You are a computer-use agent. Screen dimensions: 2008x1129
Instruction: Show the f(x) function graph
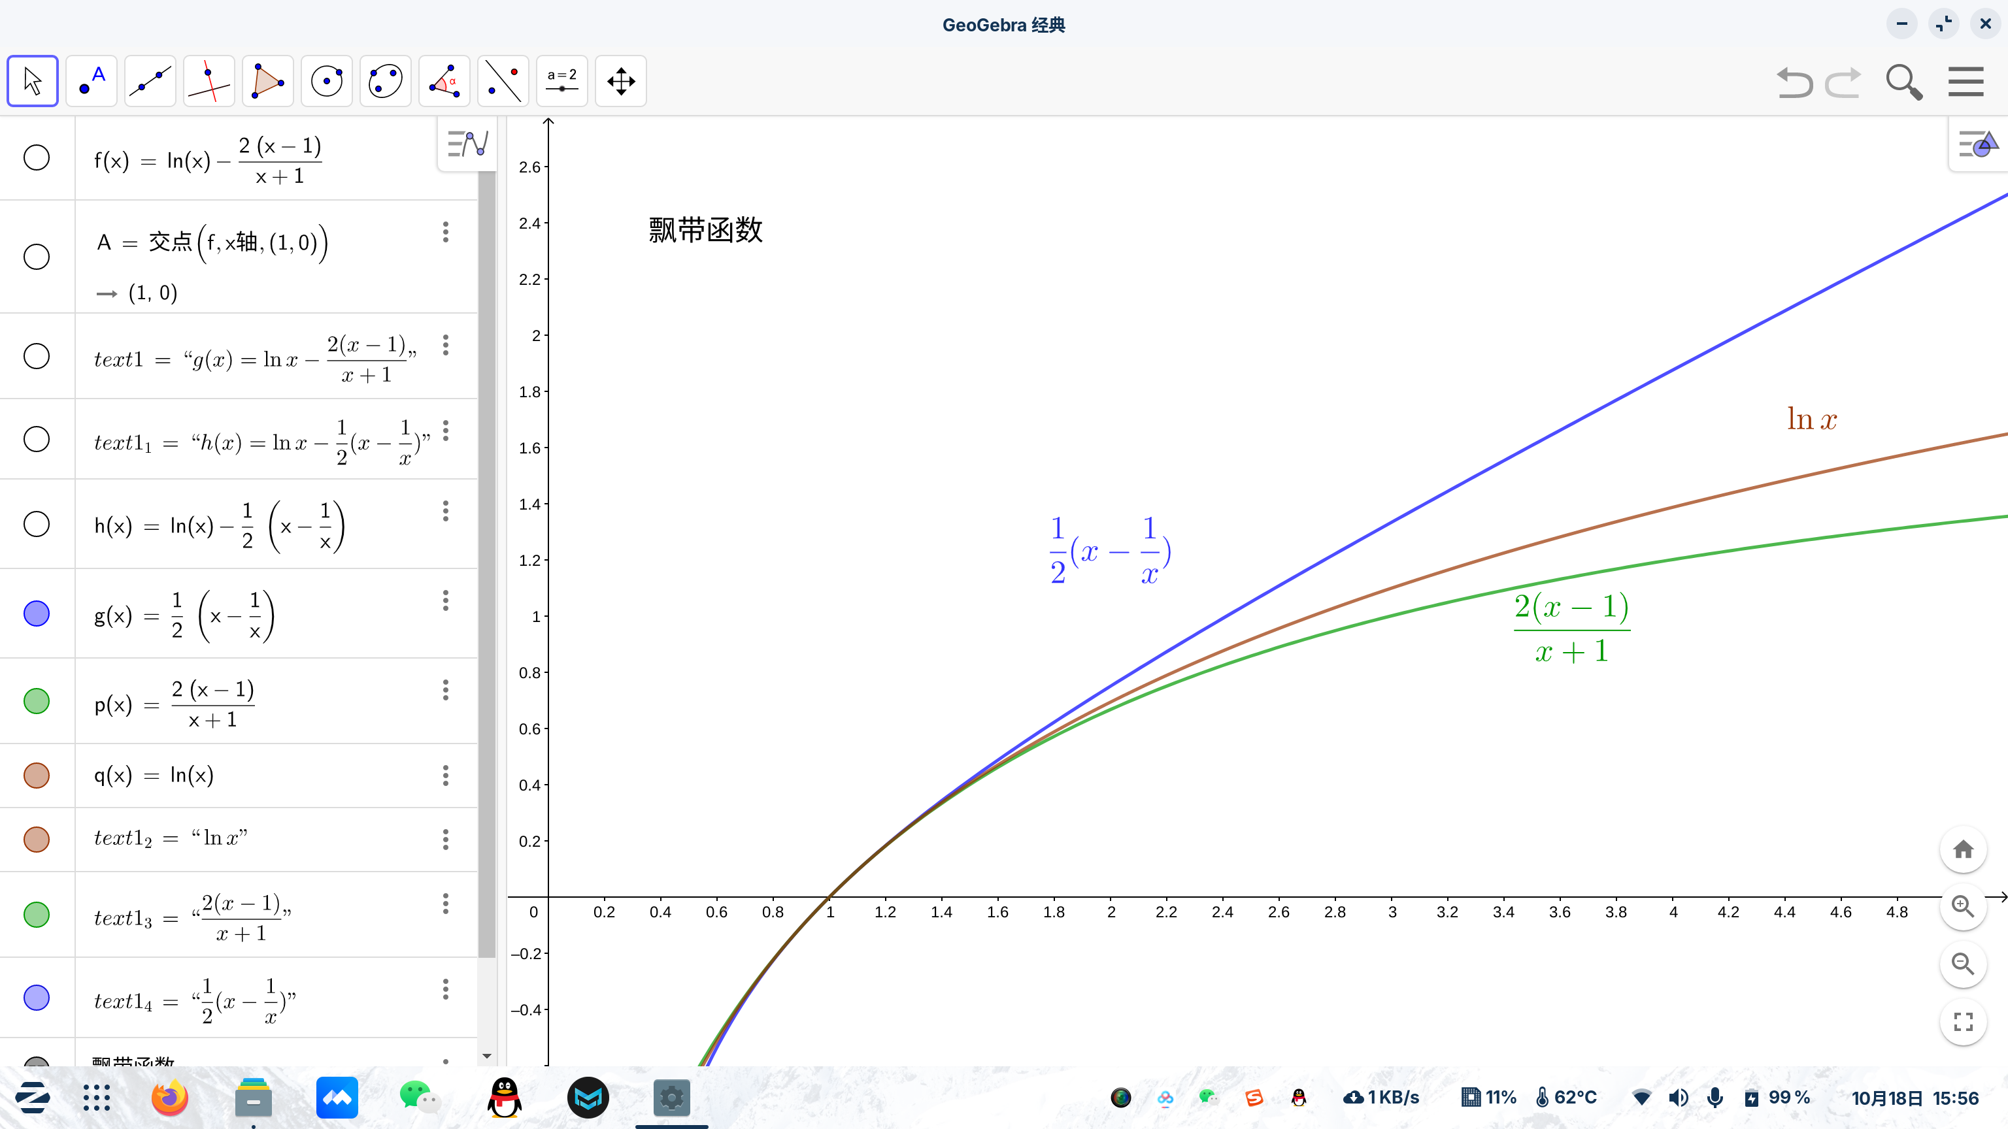point(37,158)
